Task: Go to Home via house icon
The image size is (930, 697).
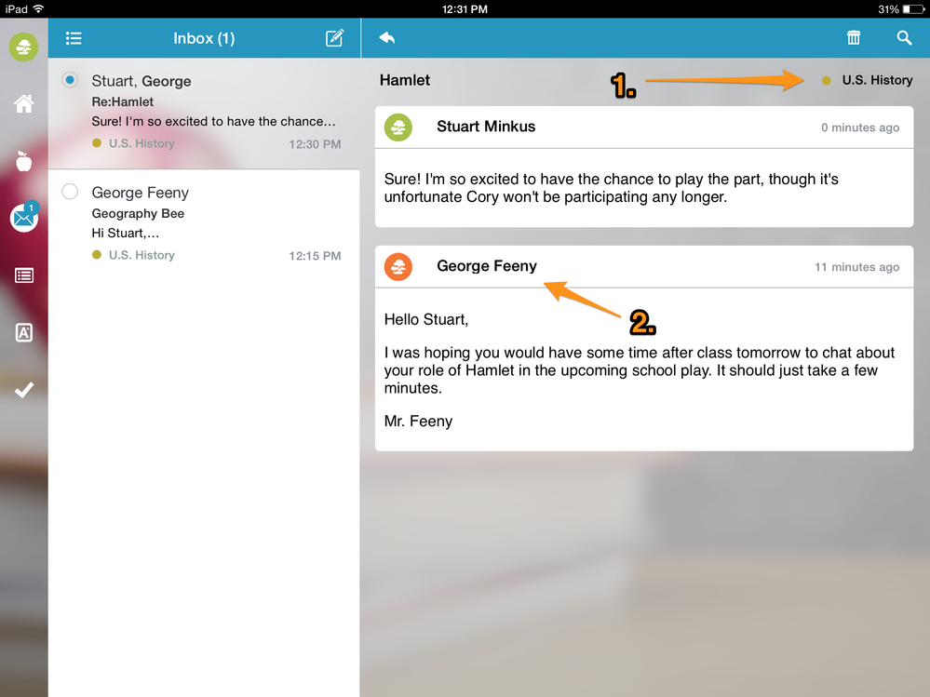Action: click(23, 103)
